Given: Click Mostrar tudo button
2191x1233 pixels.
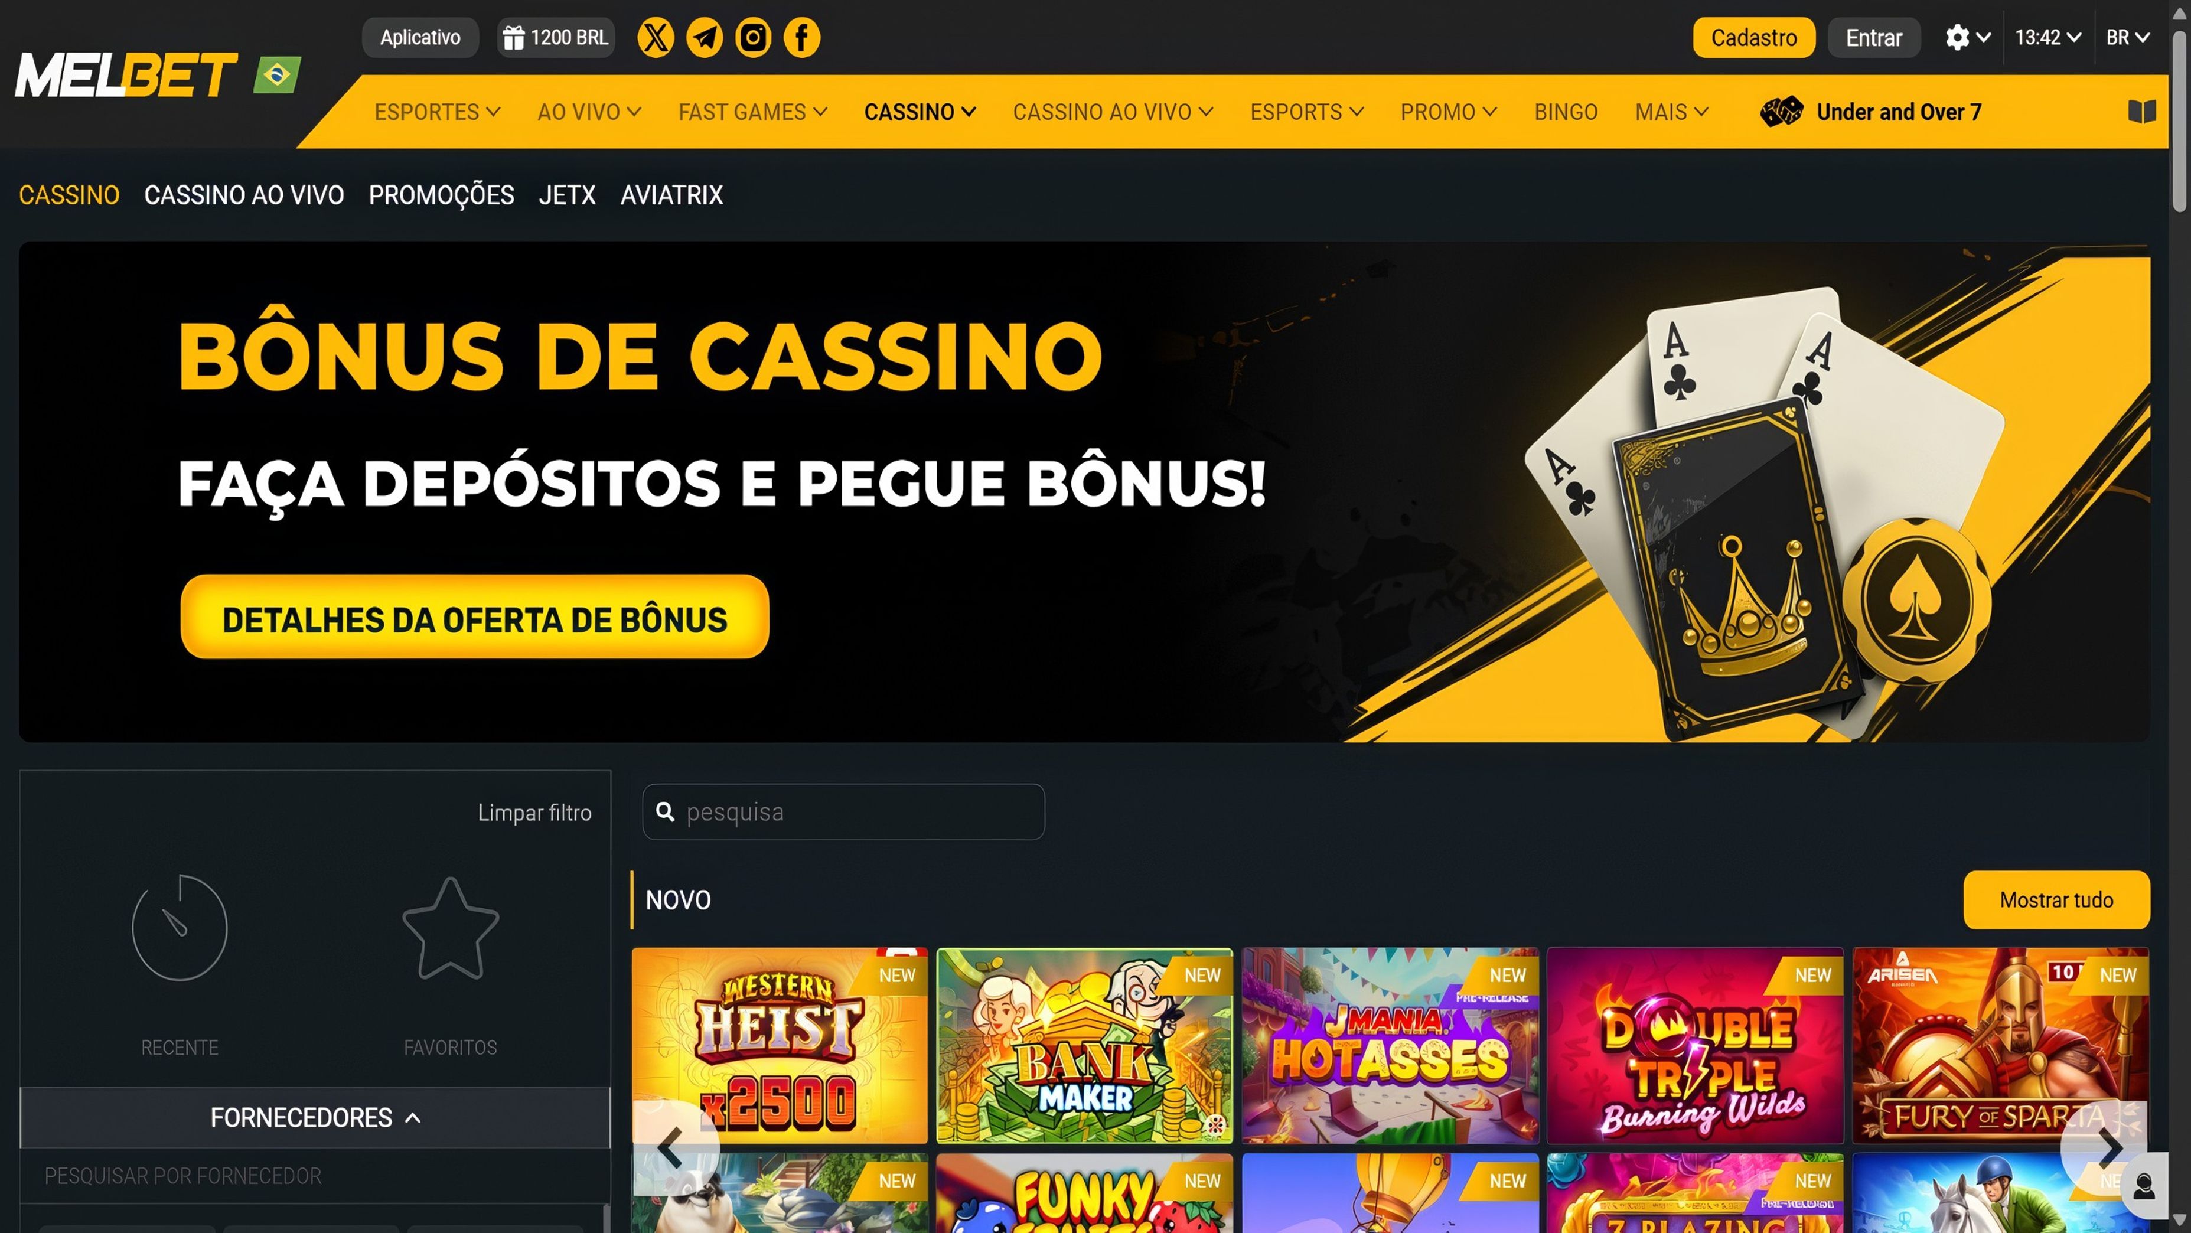Looking at the screenshot, I should click(x=2056, y=900).
